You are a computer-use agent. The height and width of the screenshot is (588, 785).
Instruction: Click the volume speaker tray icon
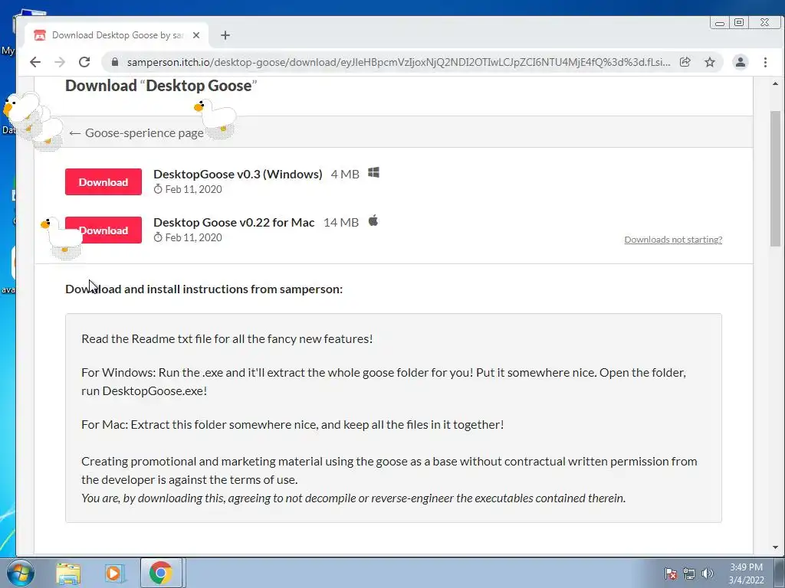coord(707,573)
